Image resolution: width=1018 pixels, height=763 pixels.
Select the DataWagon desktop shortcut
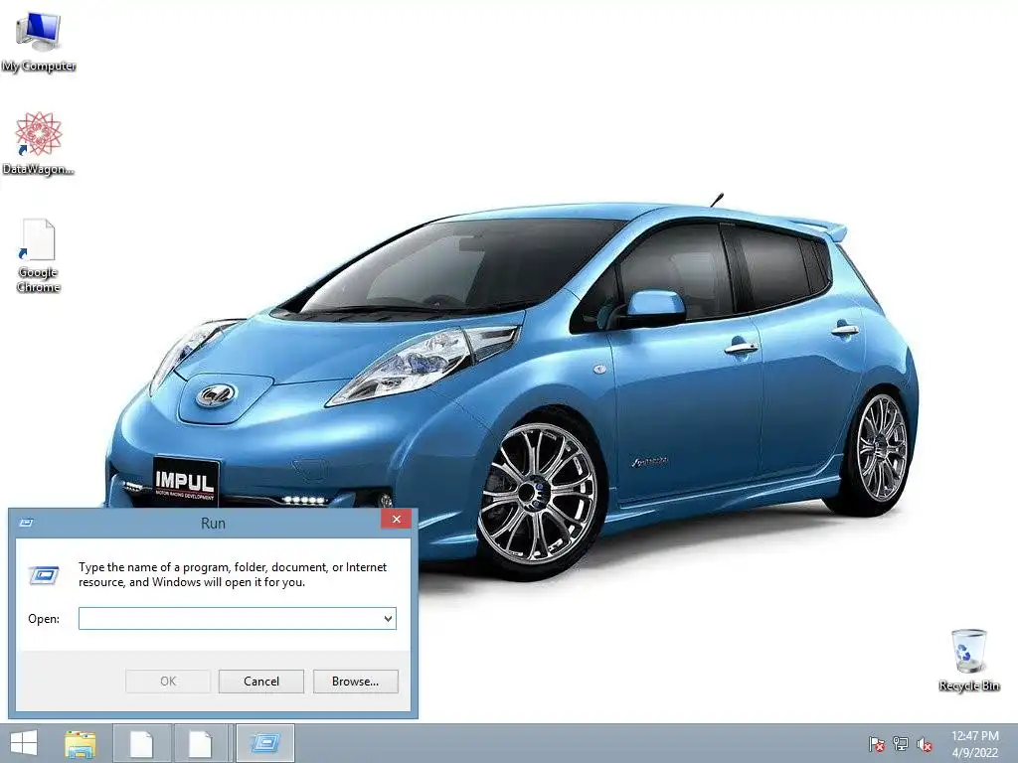tap(39, 144)
